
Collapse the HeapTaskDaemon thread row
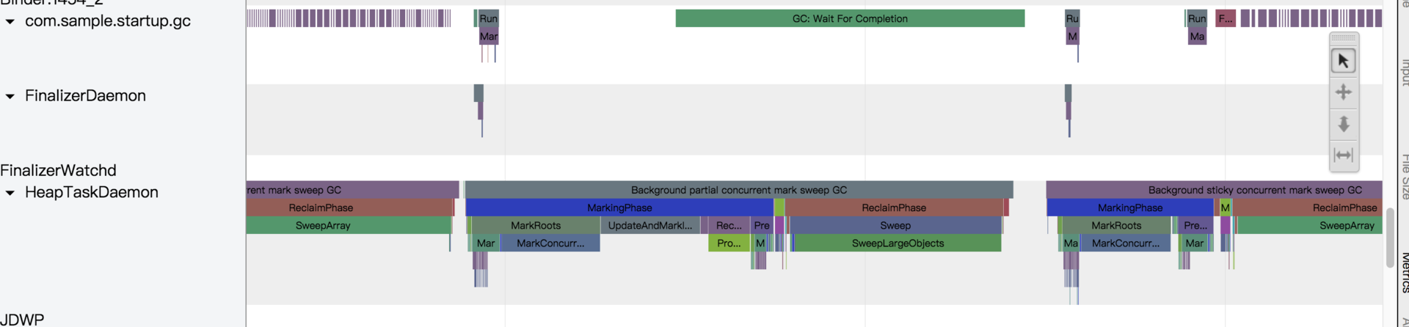click(x=10, y=194)
